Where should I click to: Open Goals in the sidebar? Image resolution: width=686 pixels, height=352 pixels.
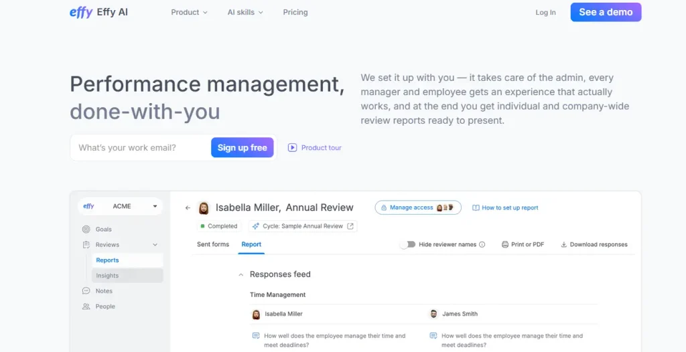click(103, 229)
